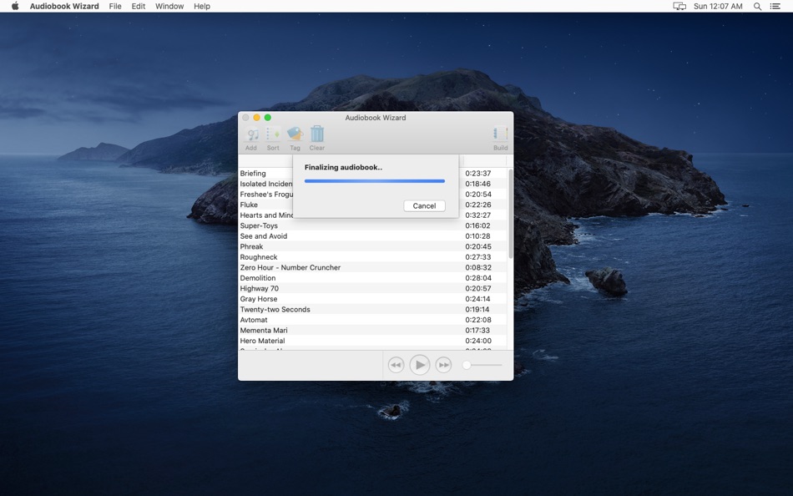Open Spotlight search in menu bar
Image resolution: width=793 pixels, height=496 pixels.
(x=758, y=6)
